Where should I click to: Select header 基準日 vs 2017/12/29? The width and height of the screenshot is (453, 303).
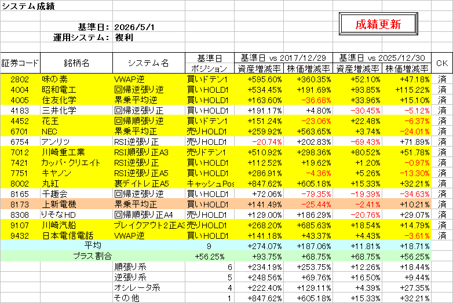tap(283, 58)
